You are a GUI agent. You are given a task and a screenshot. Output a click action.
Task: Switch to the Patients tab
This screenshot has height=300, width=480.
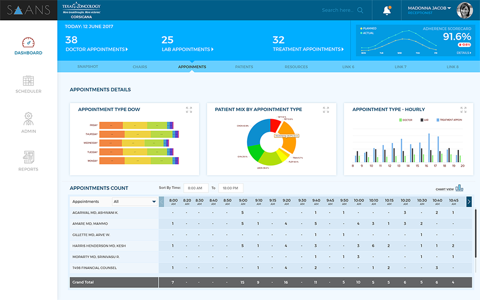(244, 67)
